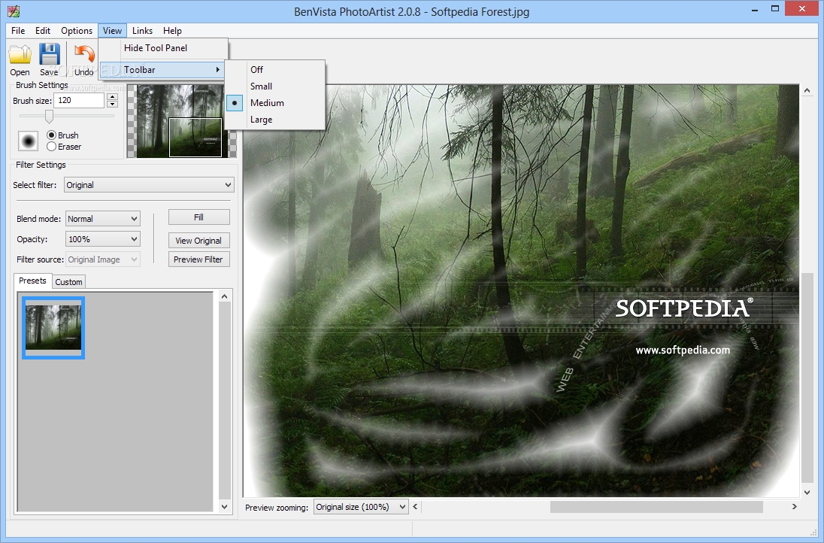Choose Hide Tool Panel from View menu

[162, 48]
